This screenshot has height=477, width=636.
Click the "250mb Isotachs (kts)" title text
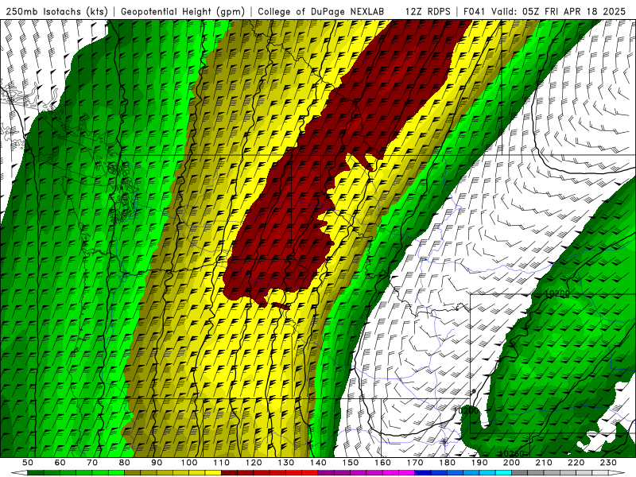[56, 11]
